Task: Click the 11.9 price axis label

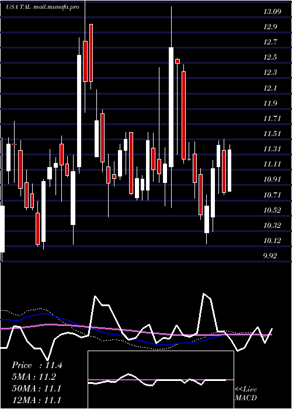Action: point(270,103)
